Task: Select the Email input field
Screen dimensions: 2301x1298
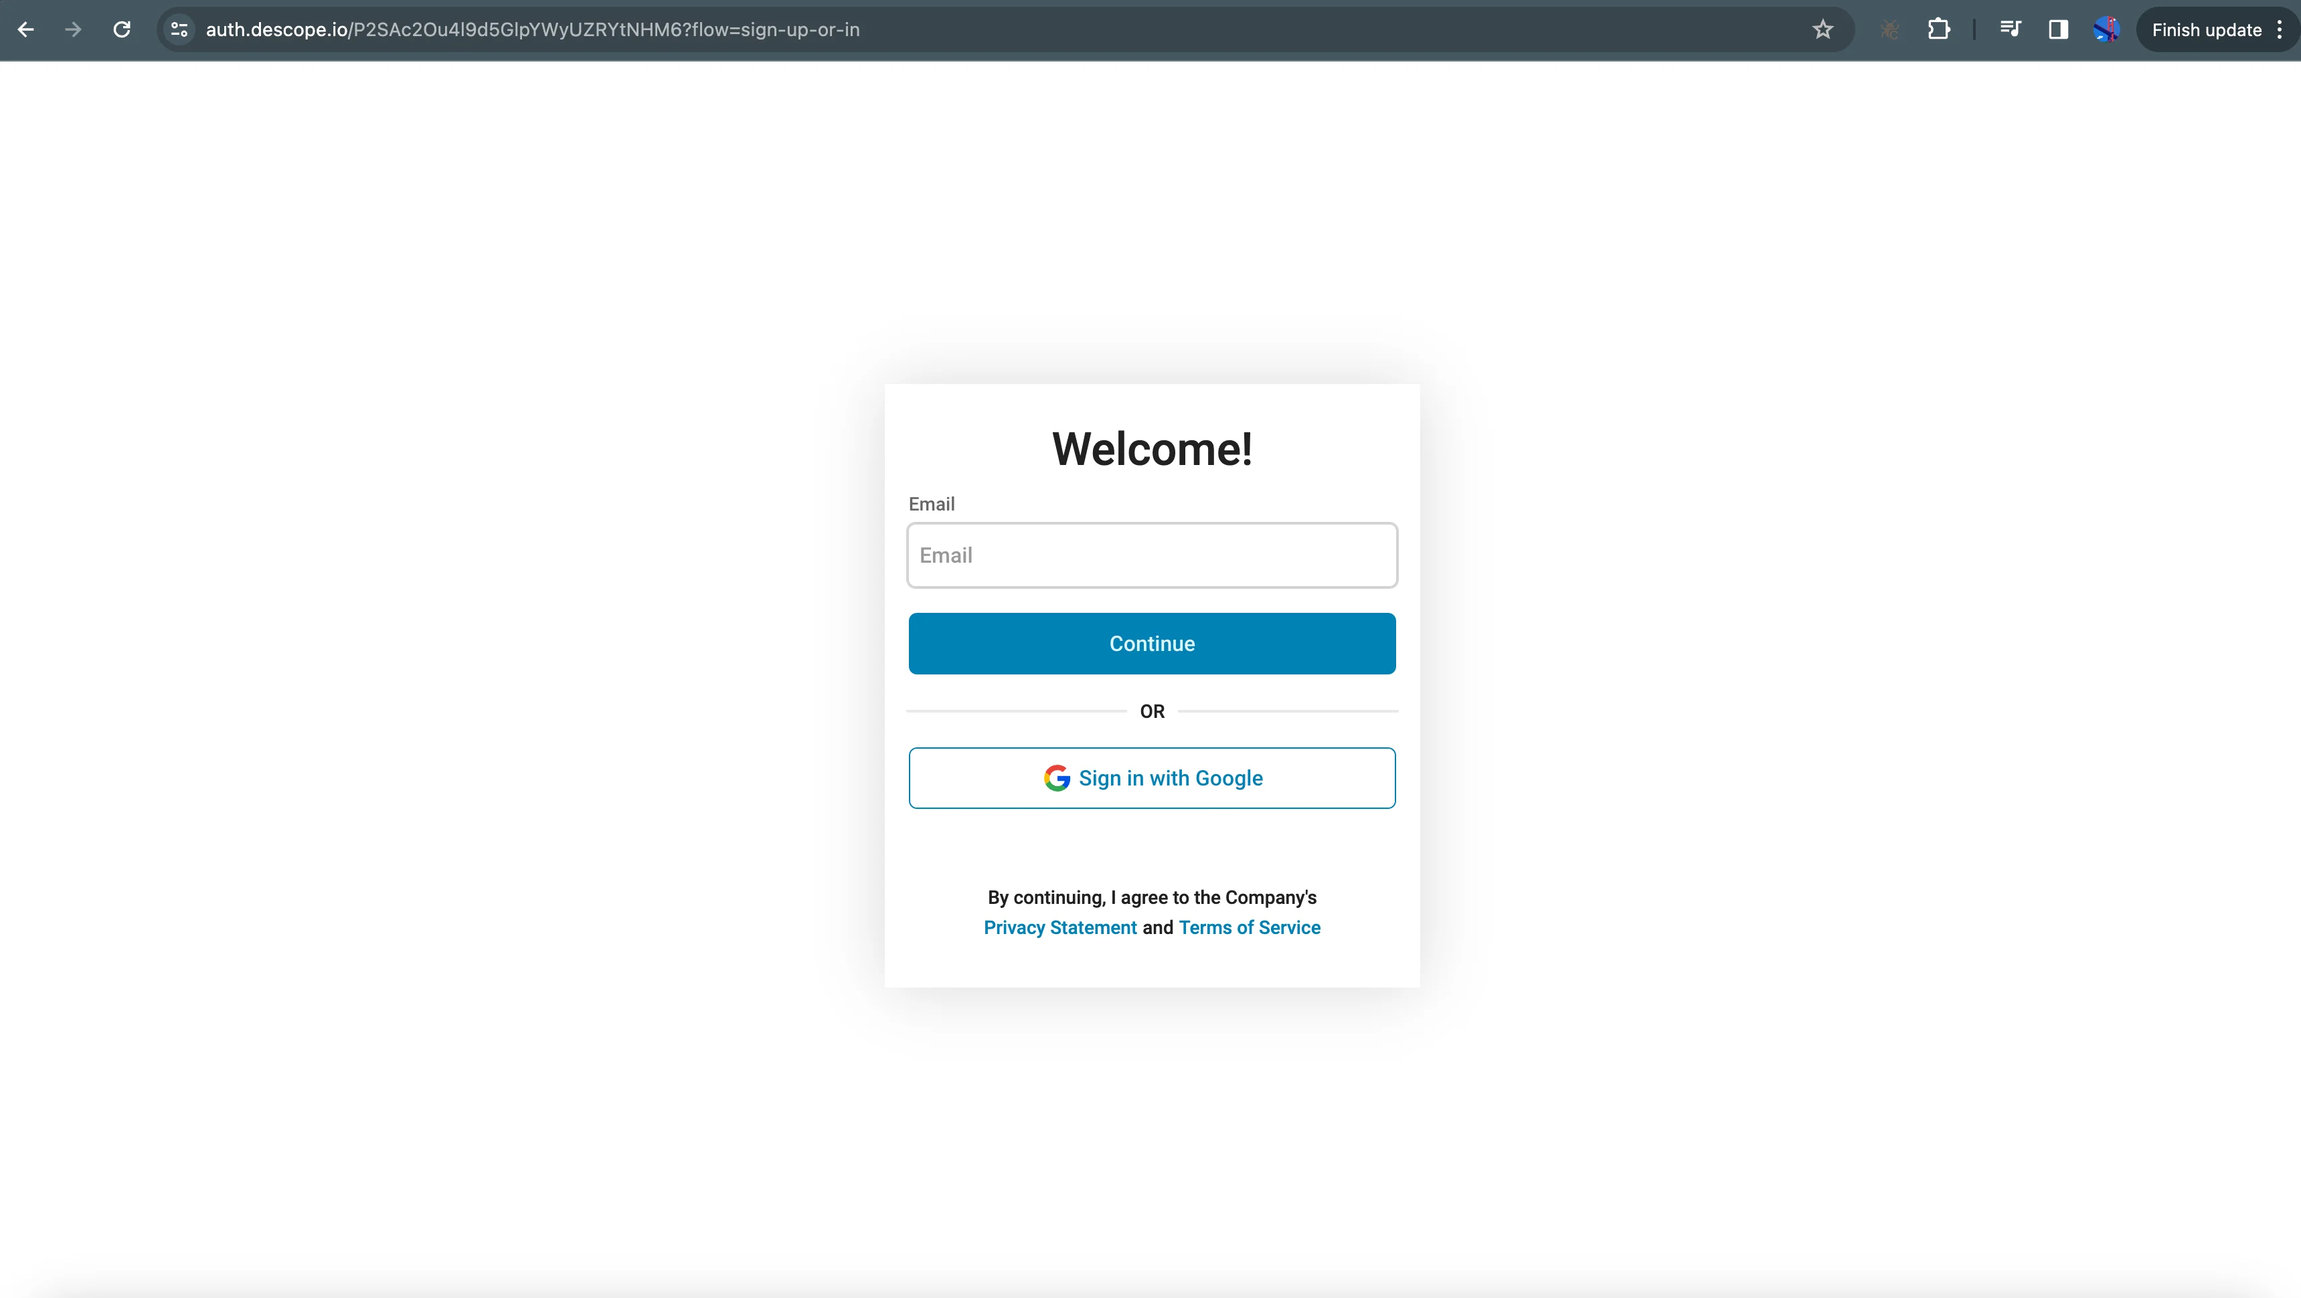Action: tap(1152, 554)
